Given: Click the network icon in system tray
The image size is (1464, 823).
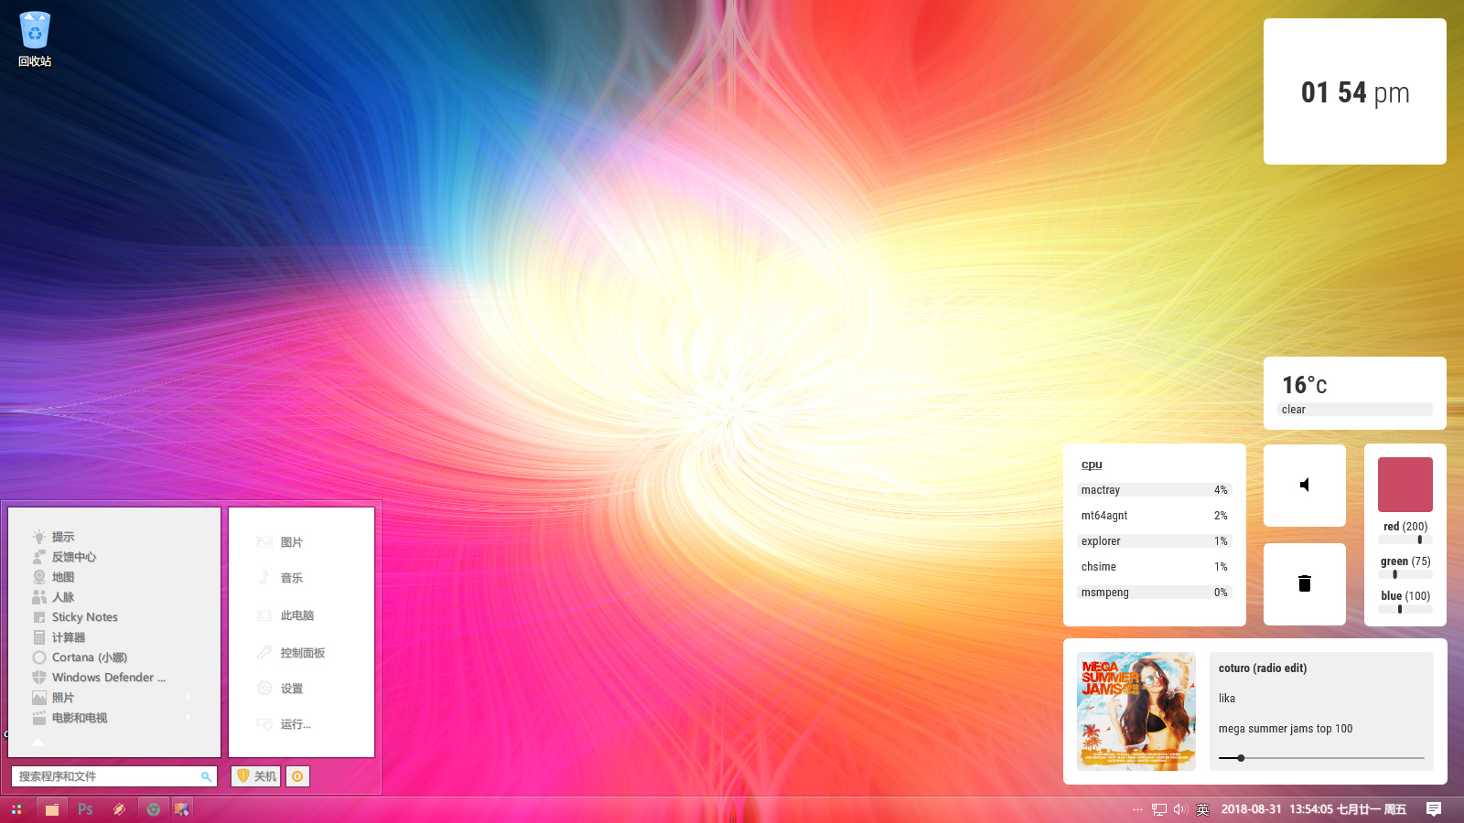Looking at the screenshot, I should [x=1159, y=809].
